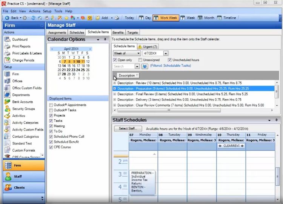Open the Setup menu

click(47, 11)
